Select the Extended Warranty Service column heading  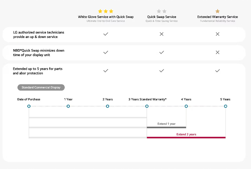coord(217,17)
